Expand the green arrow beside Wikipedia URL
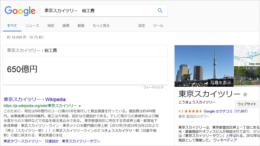Screen dimensions: 260x146 (x=80, y=106)
